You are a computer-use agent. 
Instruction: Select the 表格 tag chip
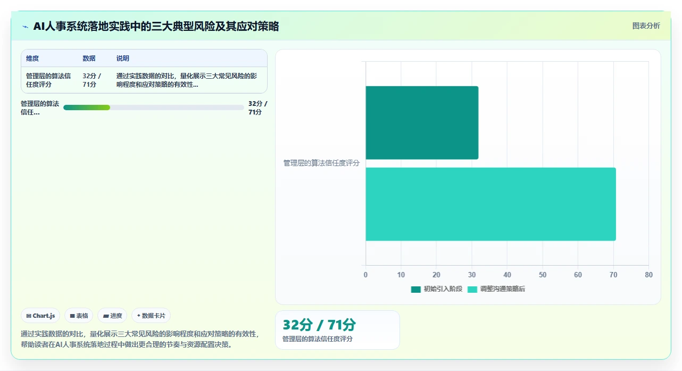point(79,316)
